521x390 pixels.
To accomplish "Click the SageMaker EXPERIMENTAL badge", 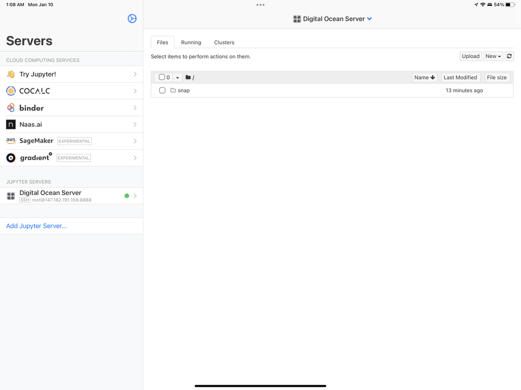I will [75, 141].
